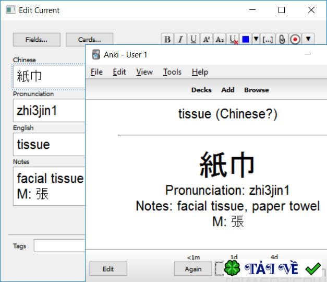Viewport: 327px width, 282px height.
Task: Apply the blue text color swatch
Action: [246, 39]
